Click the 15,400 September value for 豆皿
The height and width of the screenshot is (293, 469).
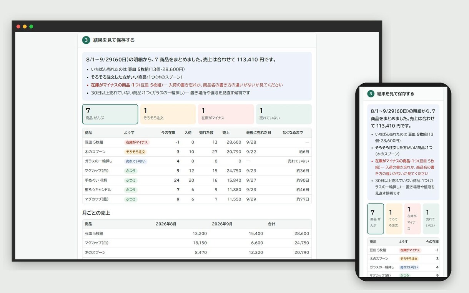coord(256,233)
